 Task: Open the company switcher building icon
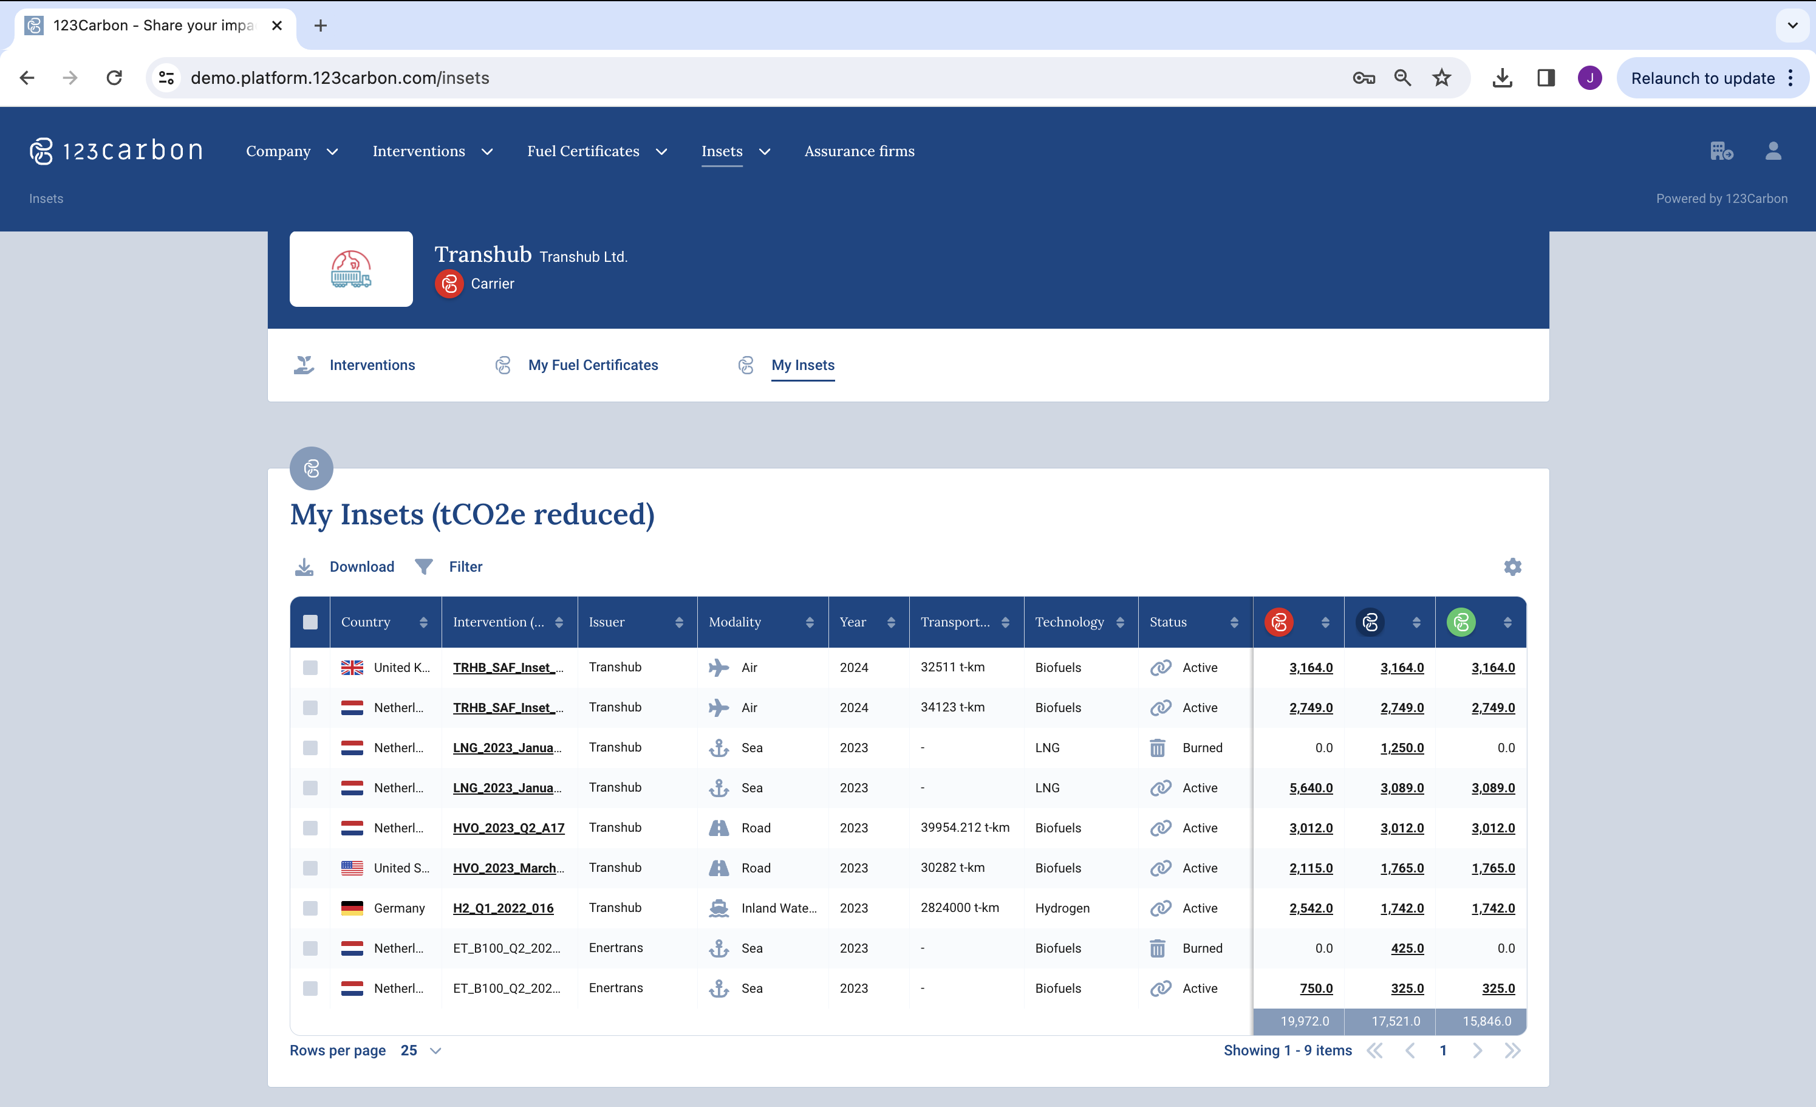(1722, 151)
